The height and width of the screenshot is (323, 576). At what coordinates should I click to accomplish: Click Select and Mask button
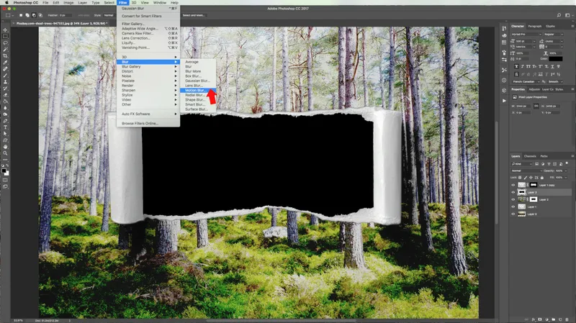[194, 15]
